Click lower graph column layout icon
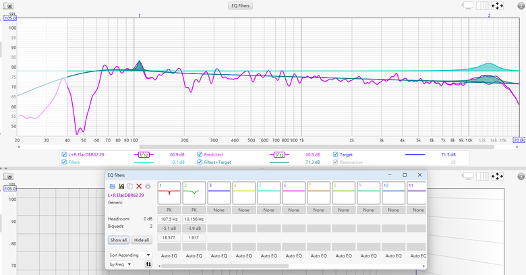The width and height of the screenshot is (526, 275). click(x=482, y=176)
